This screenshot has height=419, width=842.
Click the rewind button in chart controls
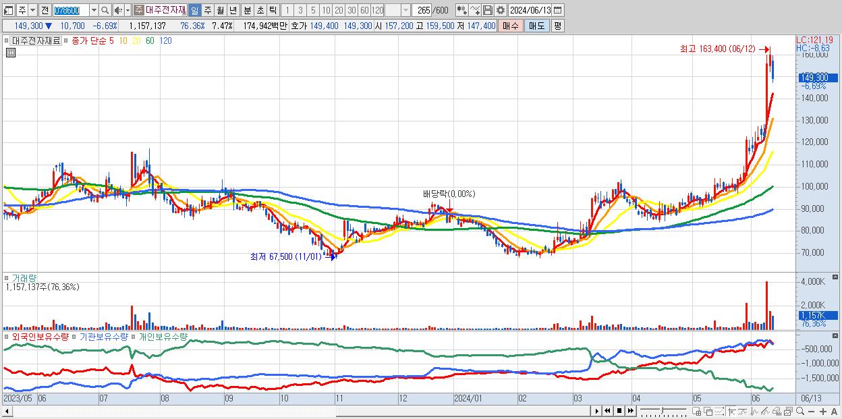(607, 411)
